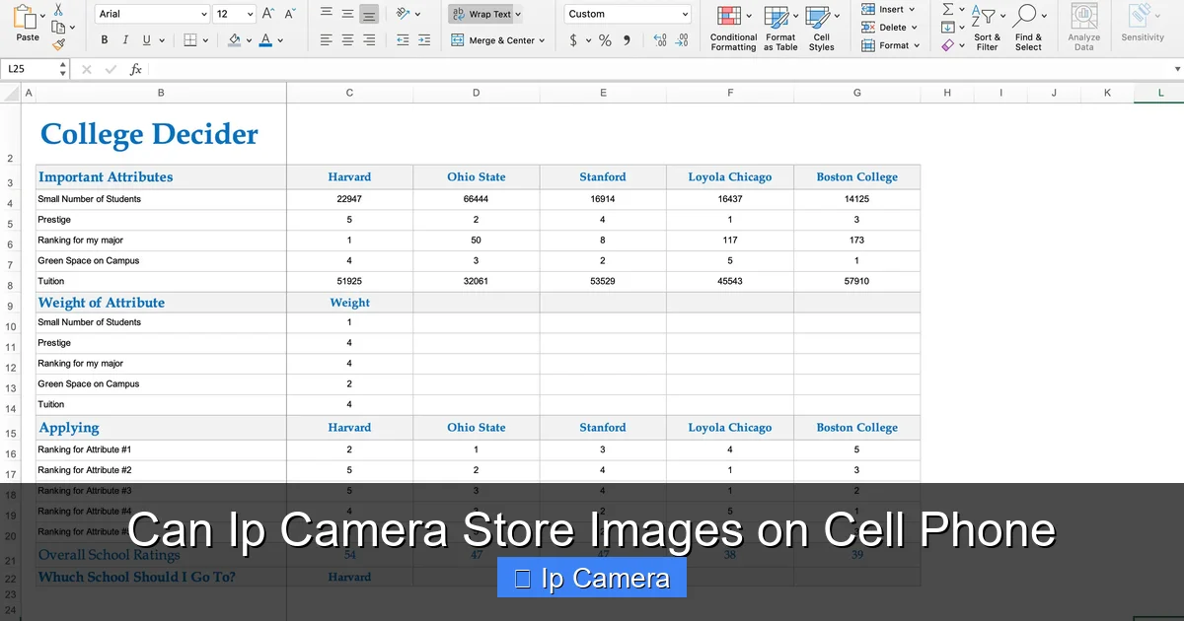Align text to top
This screenshot has width=1184, height=621.
coord(327,14)
